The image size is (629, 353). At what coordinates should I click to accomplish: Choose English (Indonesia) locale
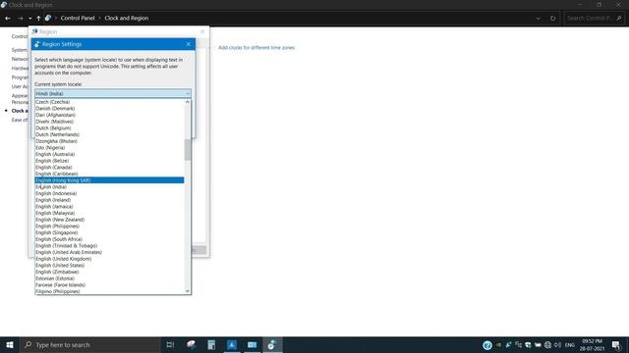tap(109, 193)
